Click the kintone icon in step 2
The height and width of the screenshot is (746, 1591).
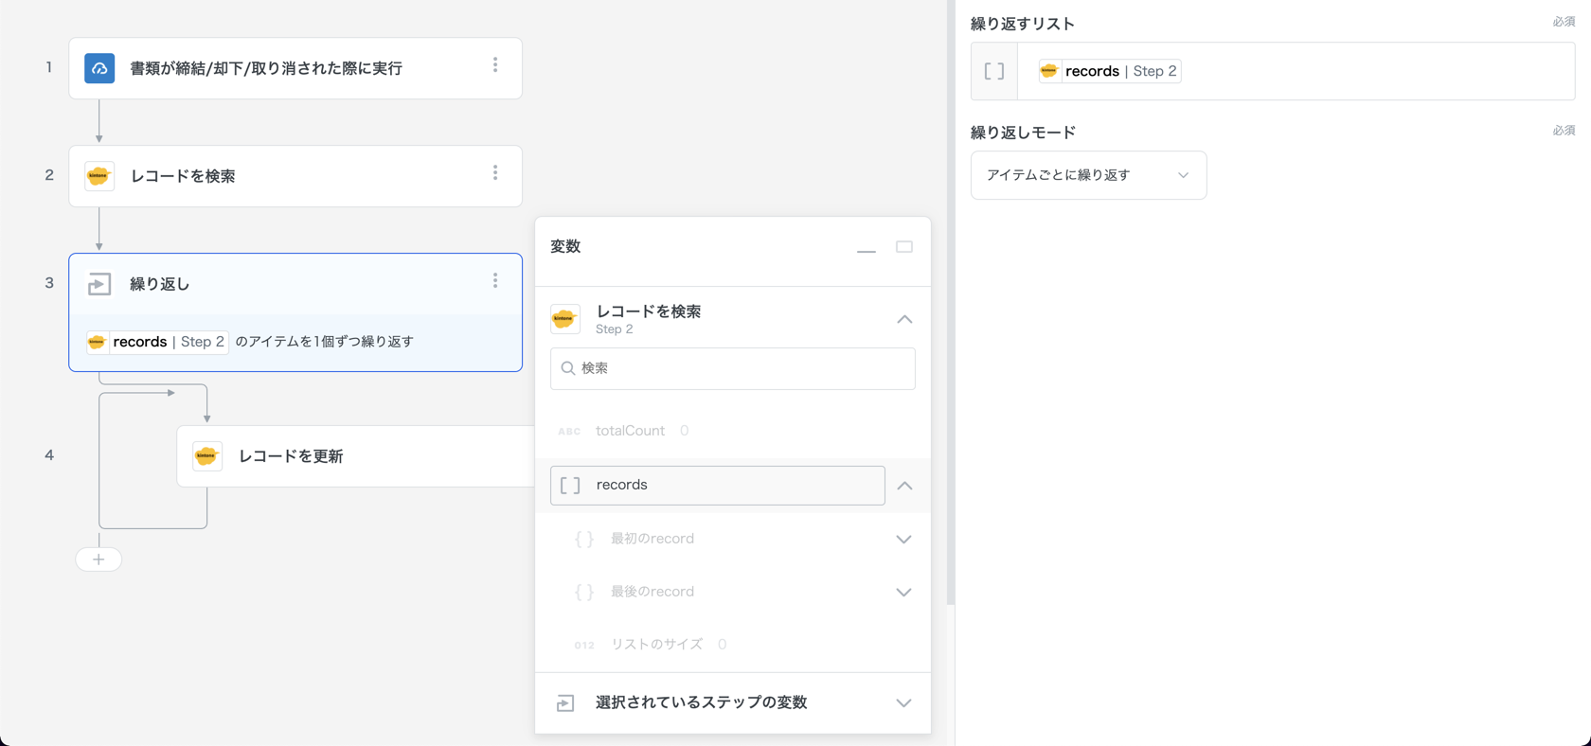99,176
